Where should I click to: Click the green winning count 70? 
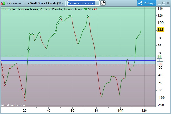point(85,9)
